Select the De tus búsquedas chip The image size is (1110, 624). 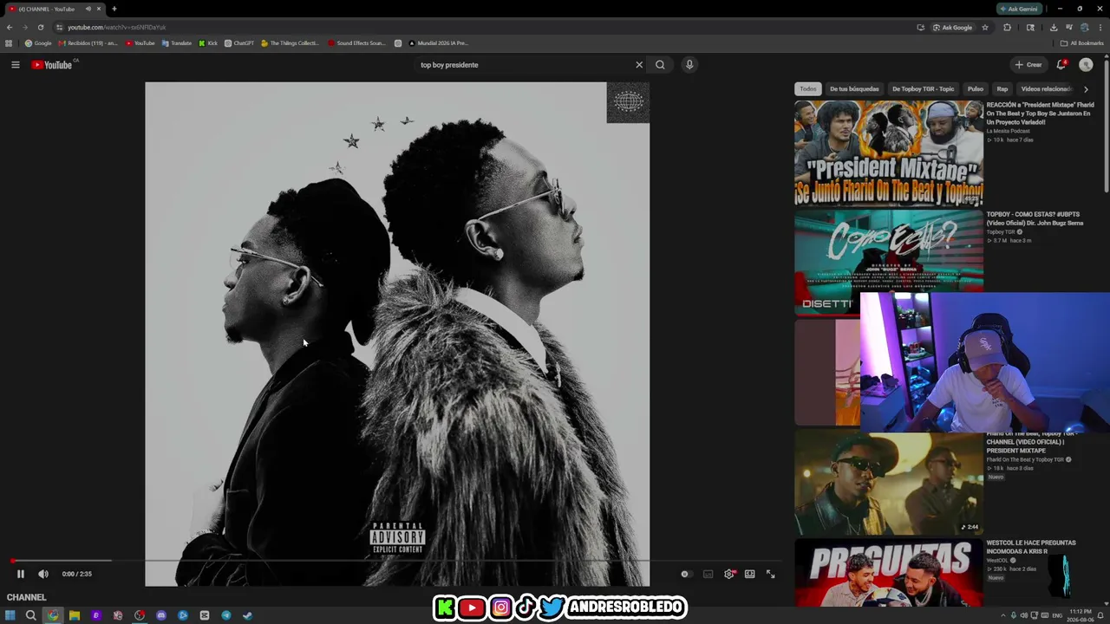[854, 88]
